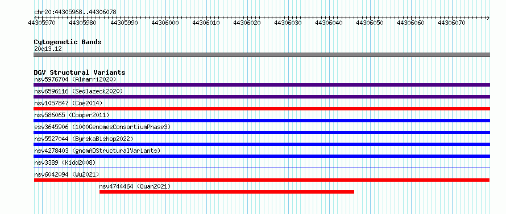Click ruler position 44305980
Image resolution: width=506 pixels, height=214 pixels.
tap(83, 23)
